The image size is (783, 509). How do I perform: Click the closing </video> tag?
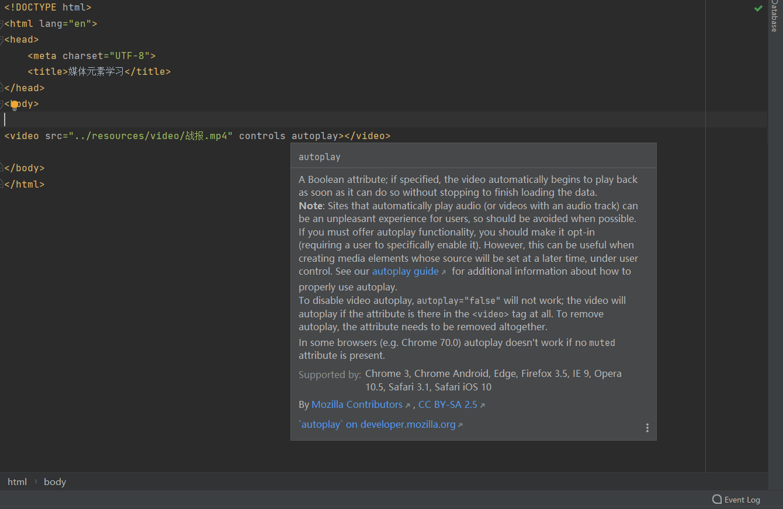[x=368, y=136]
